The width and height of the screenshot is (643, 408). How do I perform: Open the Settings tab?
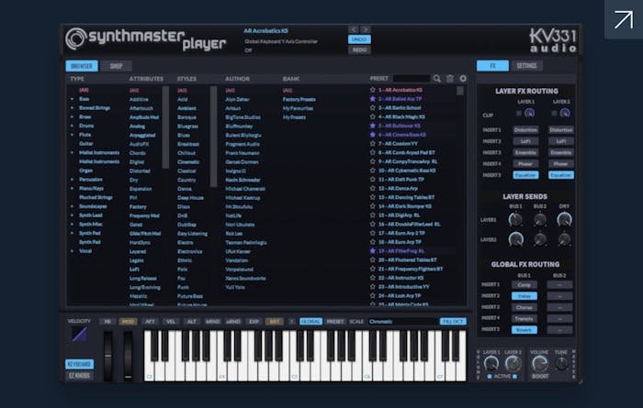tap(526, 66)
